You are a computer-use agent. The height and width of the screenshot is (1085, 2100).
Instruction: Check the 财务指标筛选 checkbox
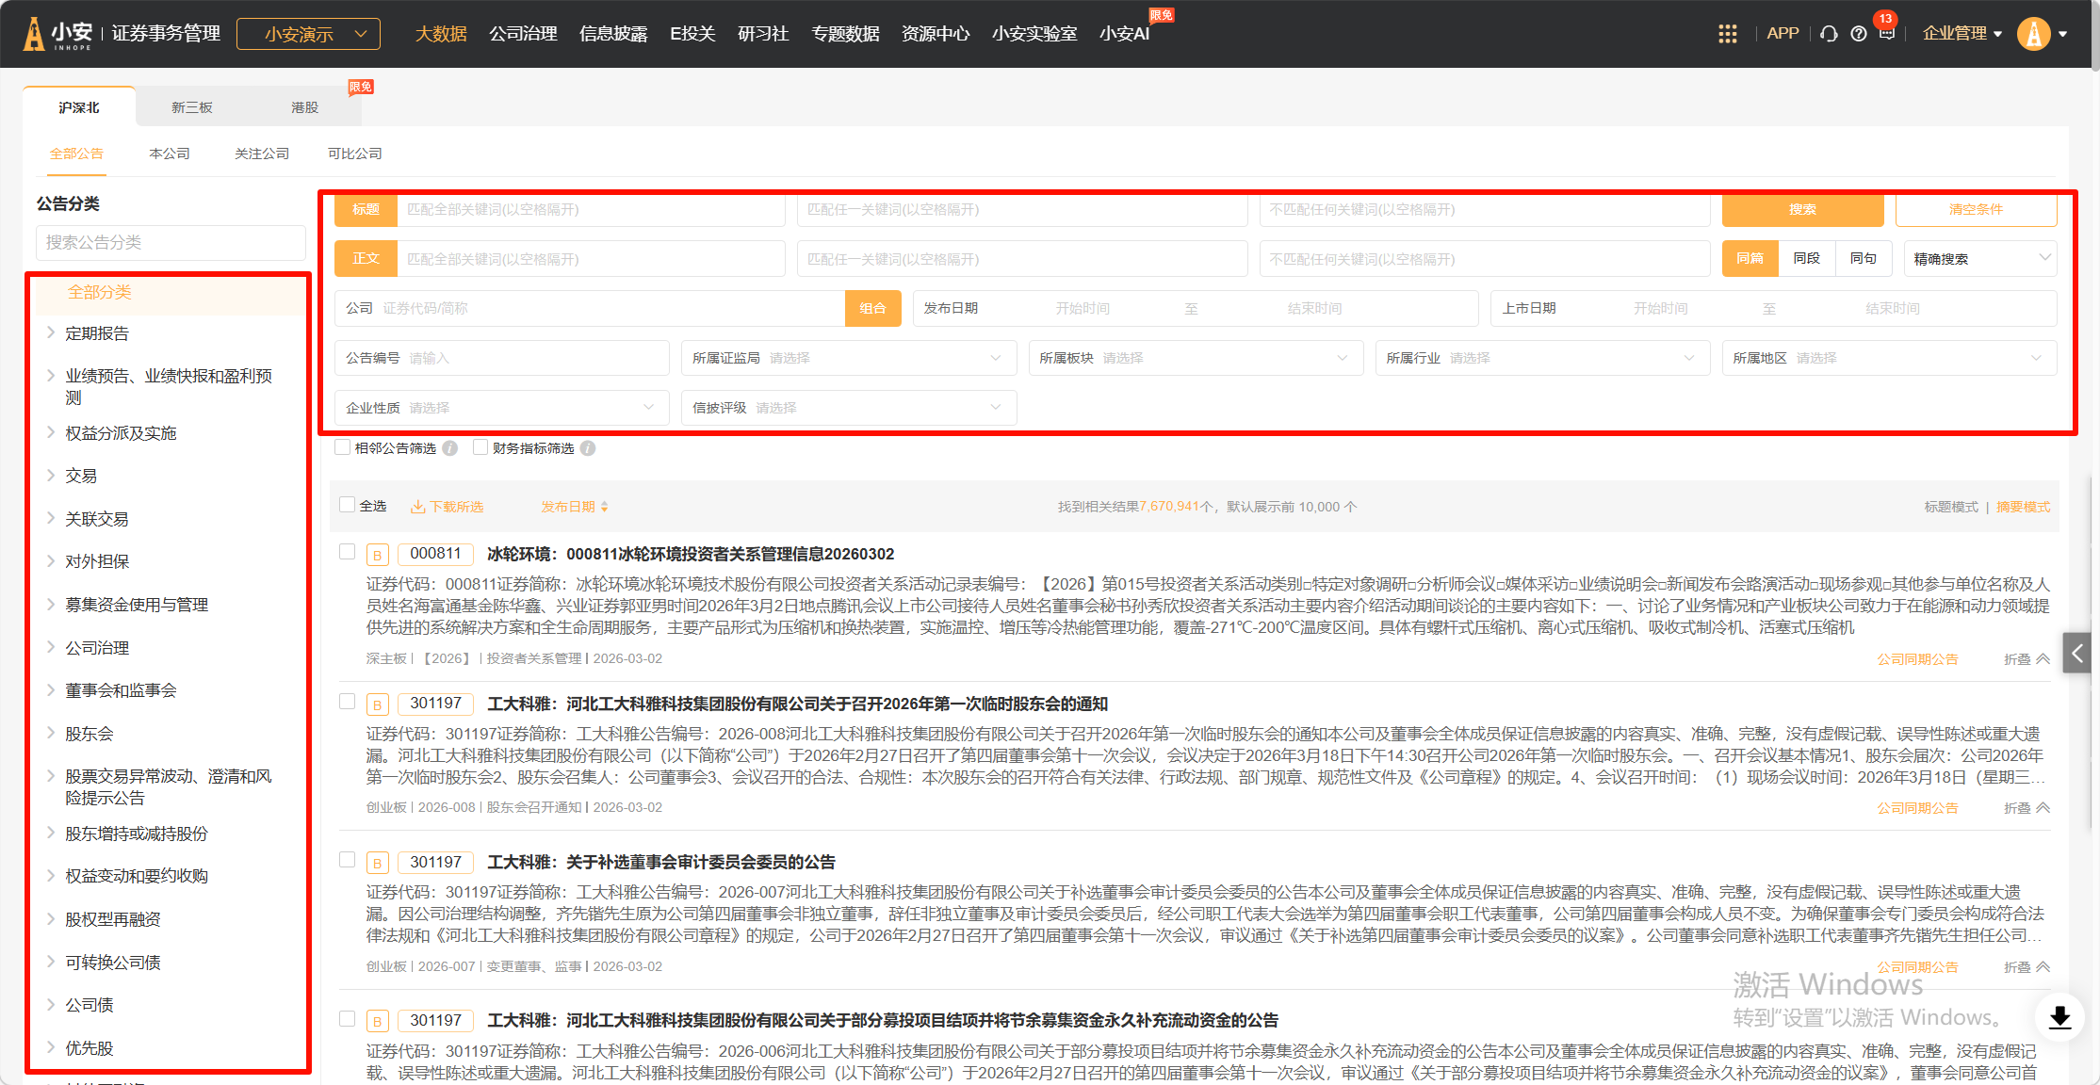(480, 447)
